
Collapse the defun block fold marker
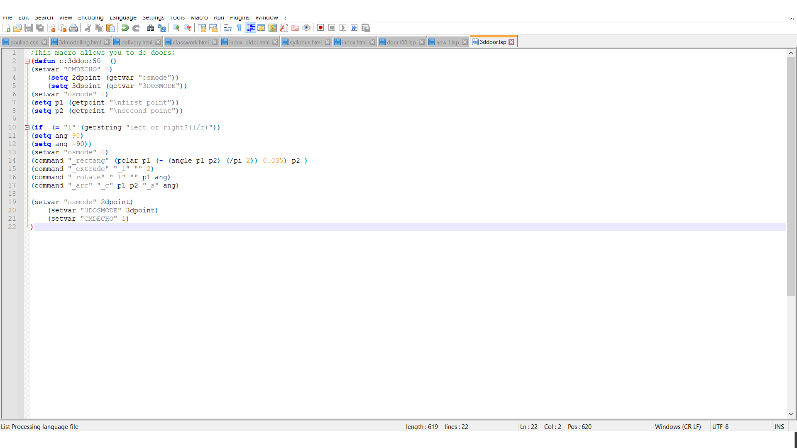(27, 61)
